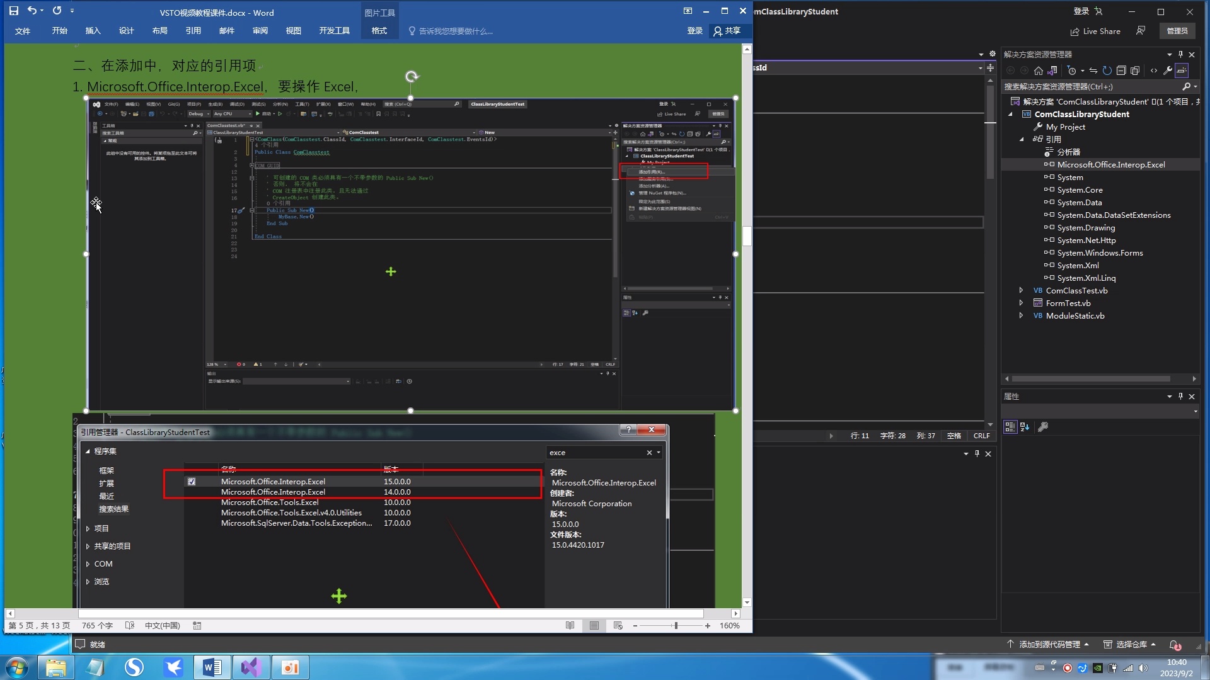Switch to Web Layout view icon
The image size is (1210, 680).
pyautogui.click(x=618, y=625)
